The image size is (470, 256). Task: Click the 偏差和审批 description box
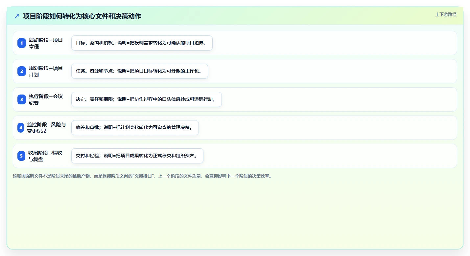135,128
